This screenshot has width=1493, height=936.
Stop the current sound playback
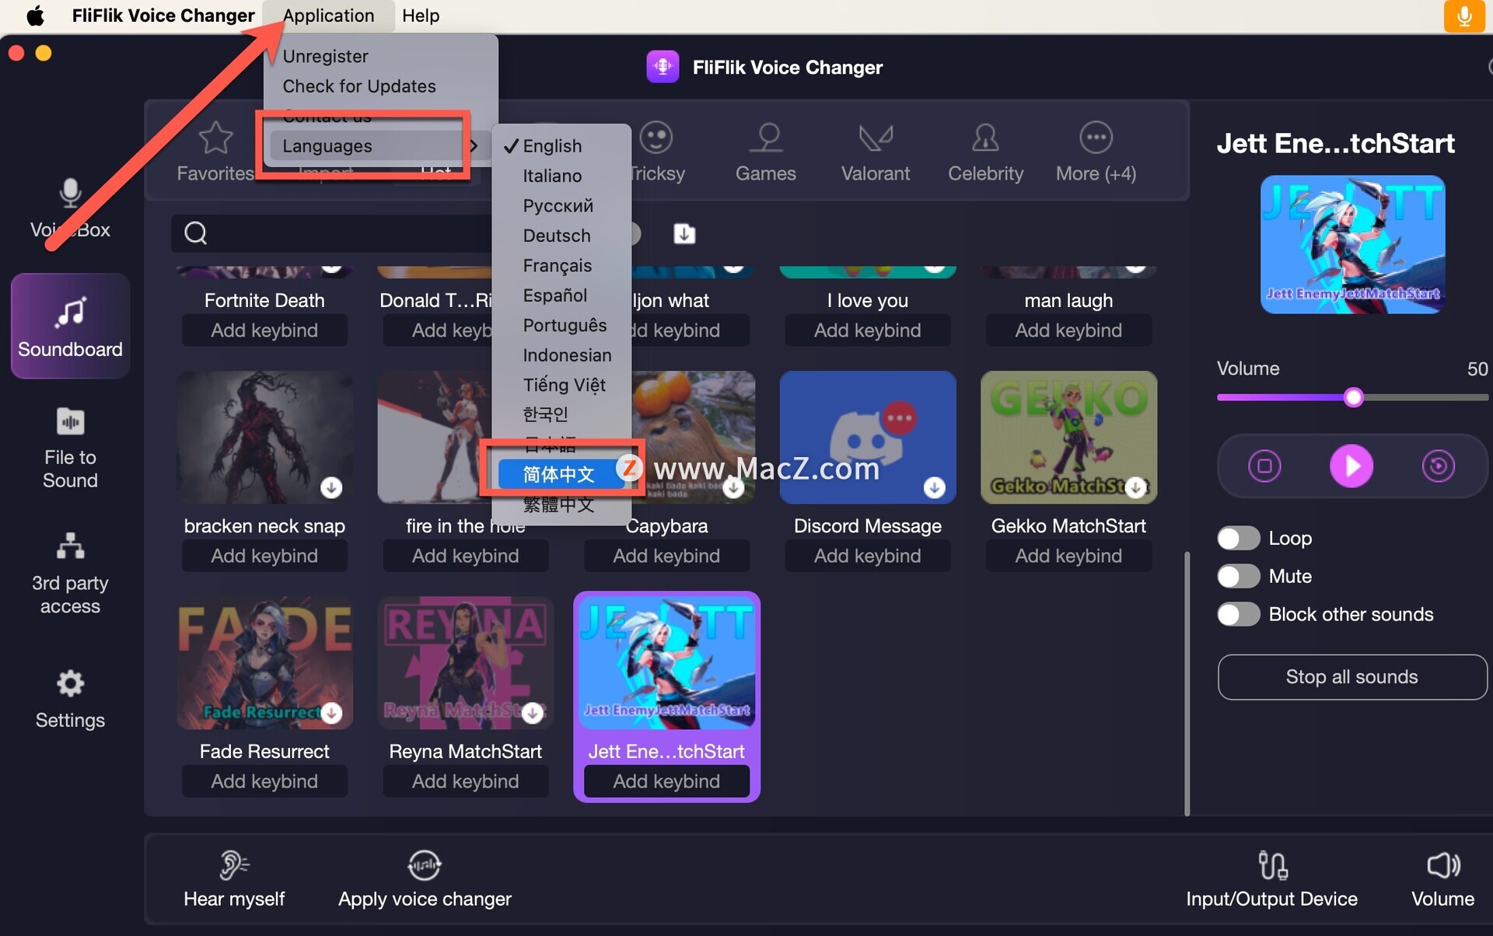click(x=1264, y=466)
